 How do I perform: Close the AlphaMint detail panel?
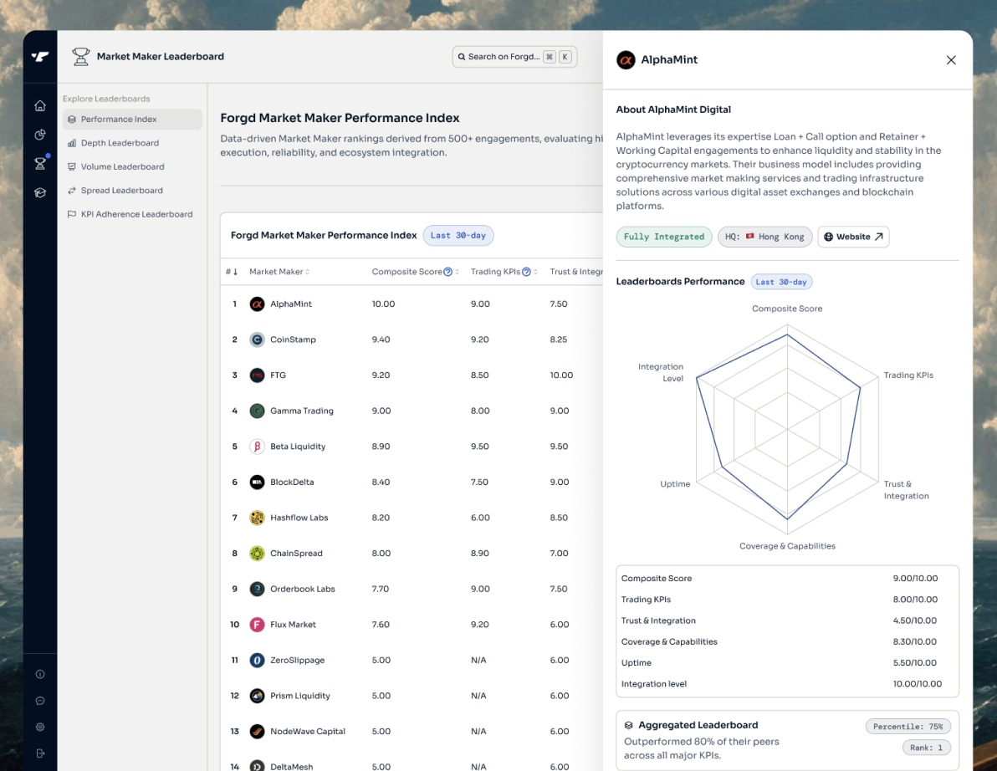951,59
